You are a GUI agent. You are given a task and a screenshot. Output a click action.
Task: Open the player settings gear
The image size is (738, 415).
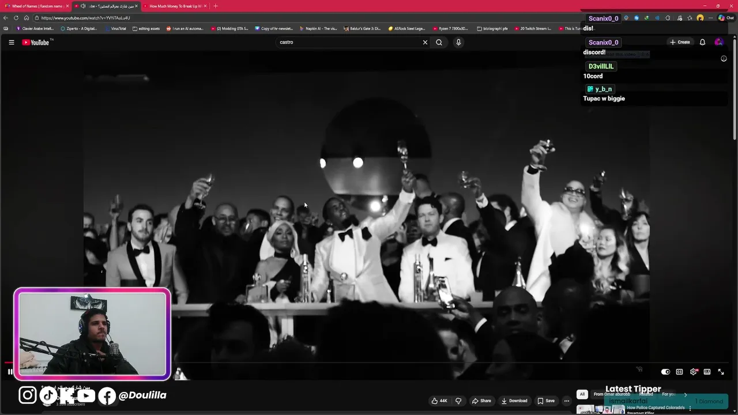694,372
